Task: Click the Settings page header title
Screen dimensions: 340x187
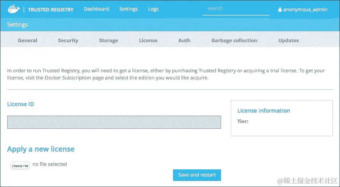Action: 17,24
